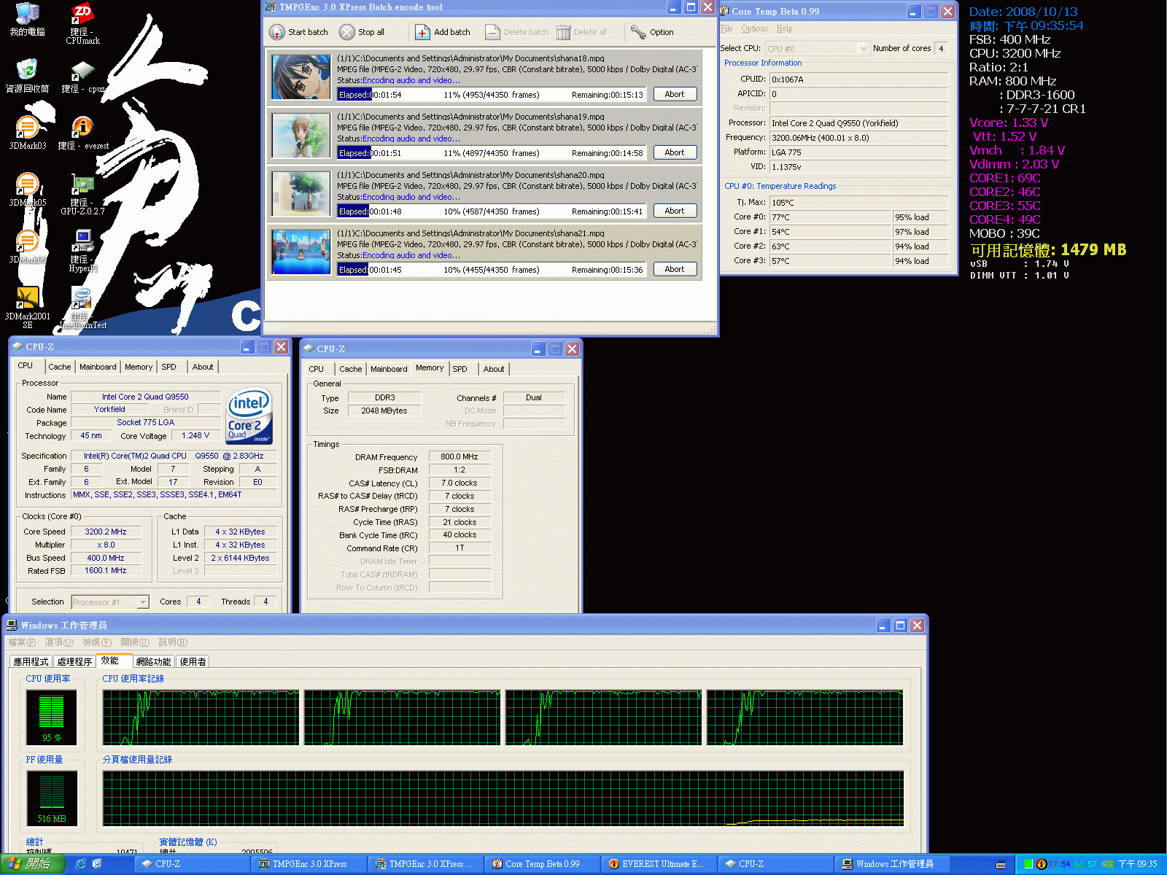Screen dimensions: 1167x875
Task: Open CPUmark shortcut on desktop
Action: point(82,23)
